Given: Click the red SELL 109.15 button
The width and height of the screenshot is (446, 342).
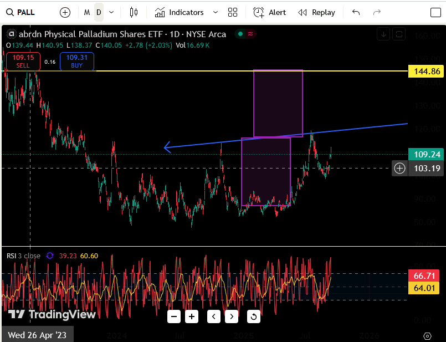Looking at the screenshot, I should [23, 62].
